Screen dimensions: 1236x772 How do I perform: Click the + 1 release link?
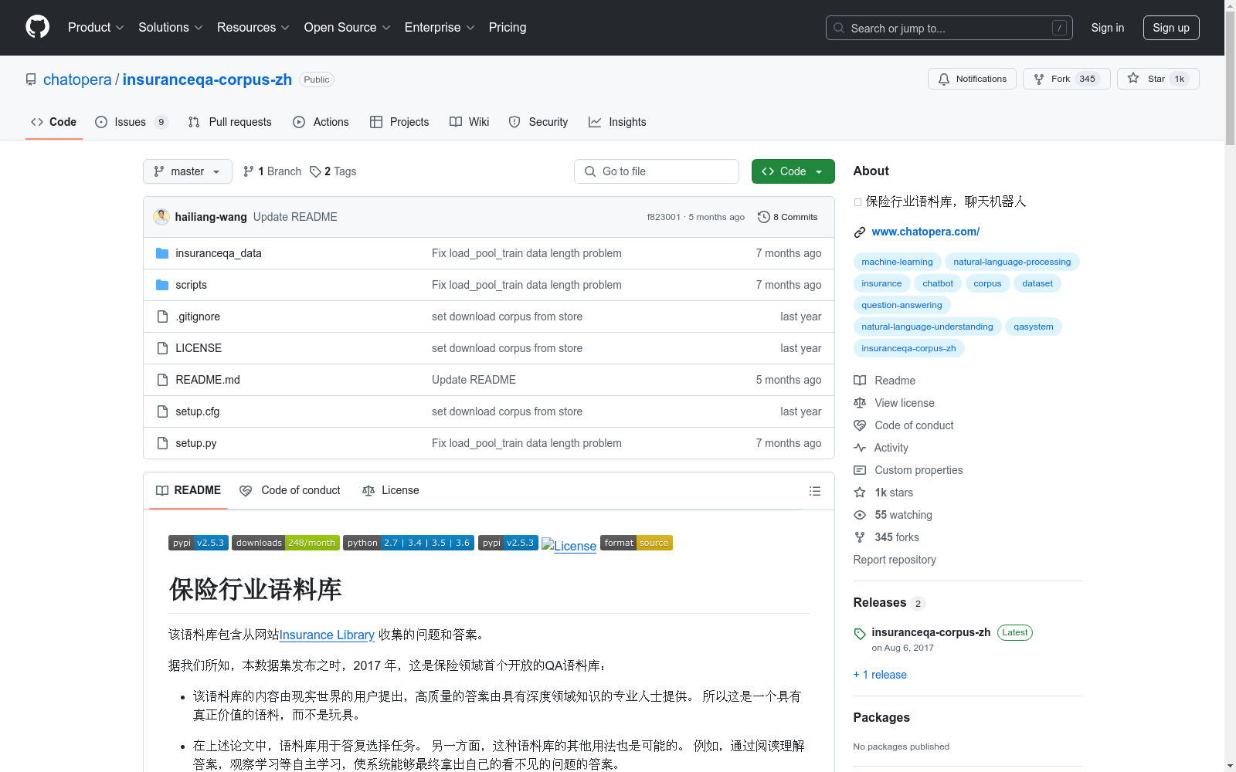coord(880,675)
